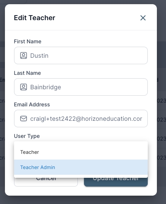This screenshot has width=166, height=204.
Task: Choose the highlighted Teacher Admin option
Action: click(81, 167)
